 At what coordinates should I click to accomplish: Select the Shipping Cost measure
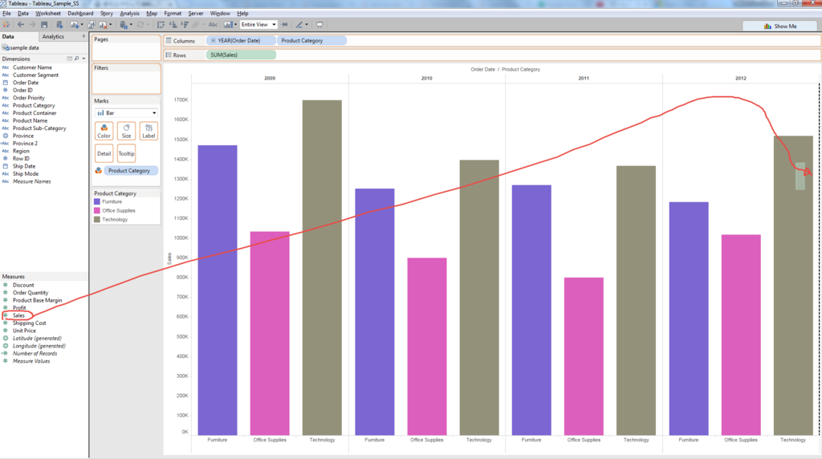[x=30, y=323]
